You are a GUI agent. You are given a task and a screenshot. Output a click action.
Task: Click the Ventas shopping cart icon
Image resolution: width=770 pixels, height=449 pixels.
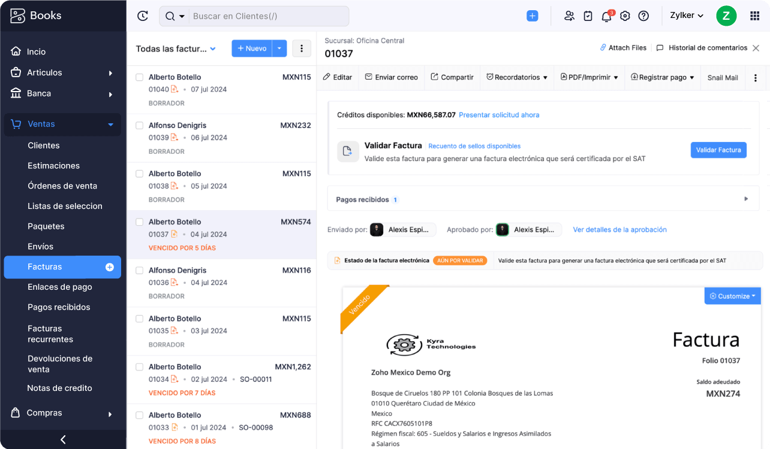pyautogui.click(x=16, y=124)
